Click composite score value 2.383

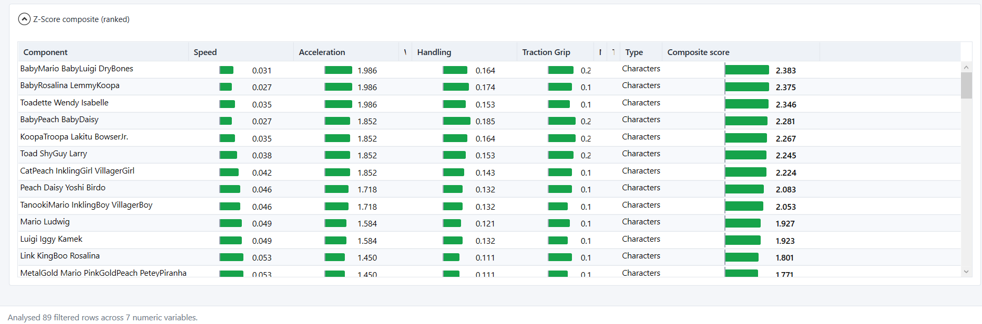(x=785, y=70)
